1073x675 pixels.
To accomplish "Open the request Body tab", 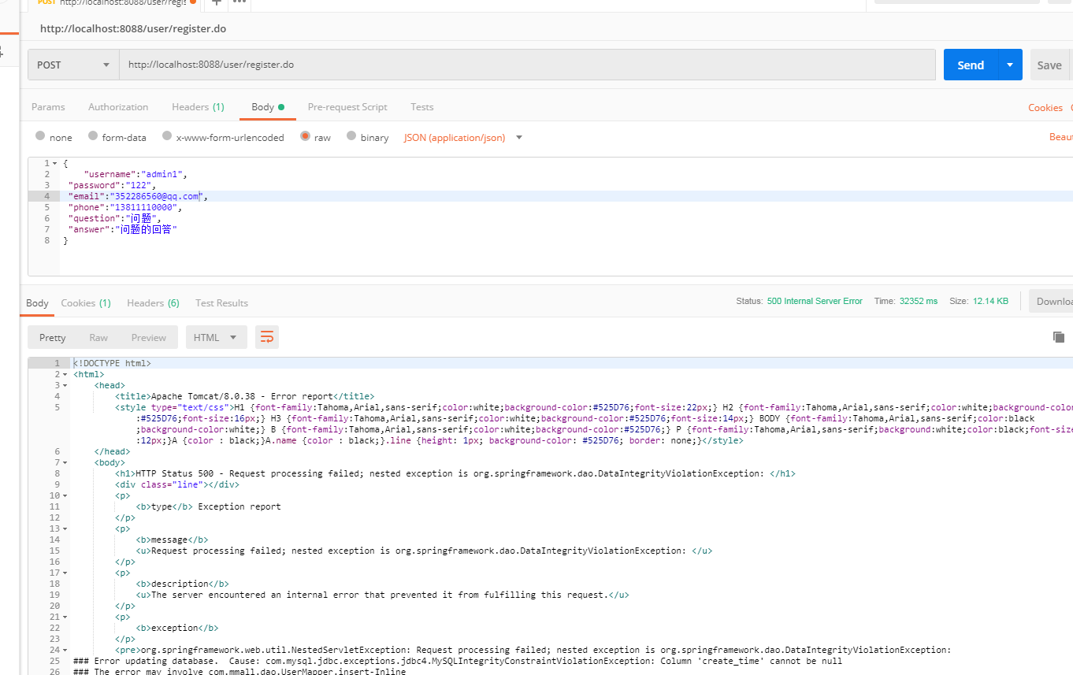I will pos(268,107).
